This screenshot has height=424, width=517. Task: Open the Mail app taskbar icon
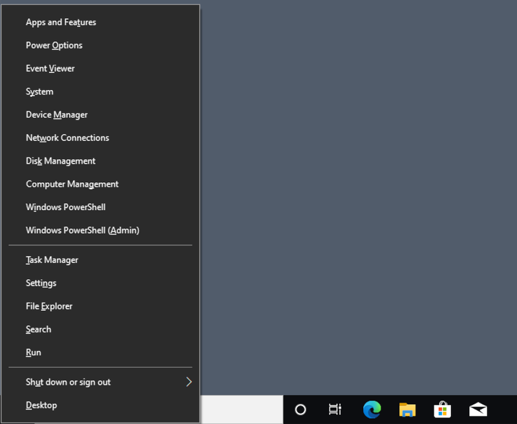(x=478, y=410)
